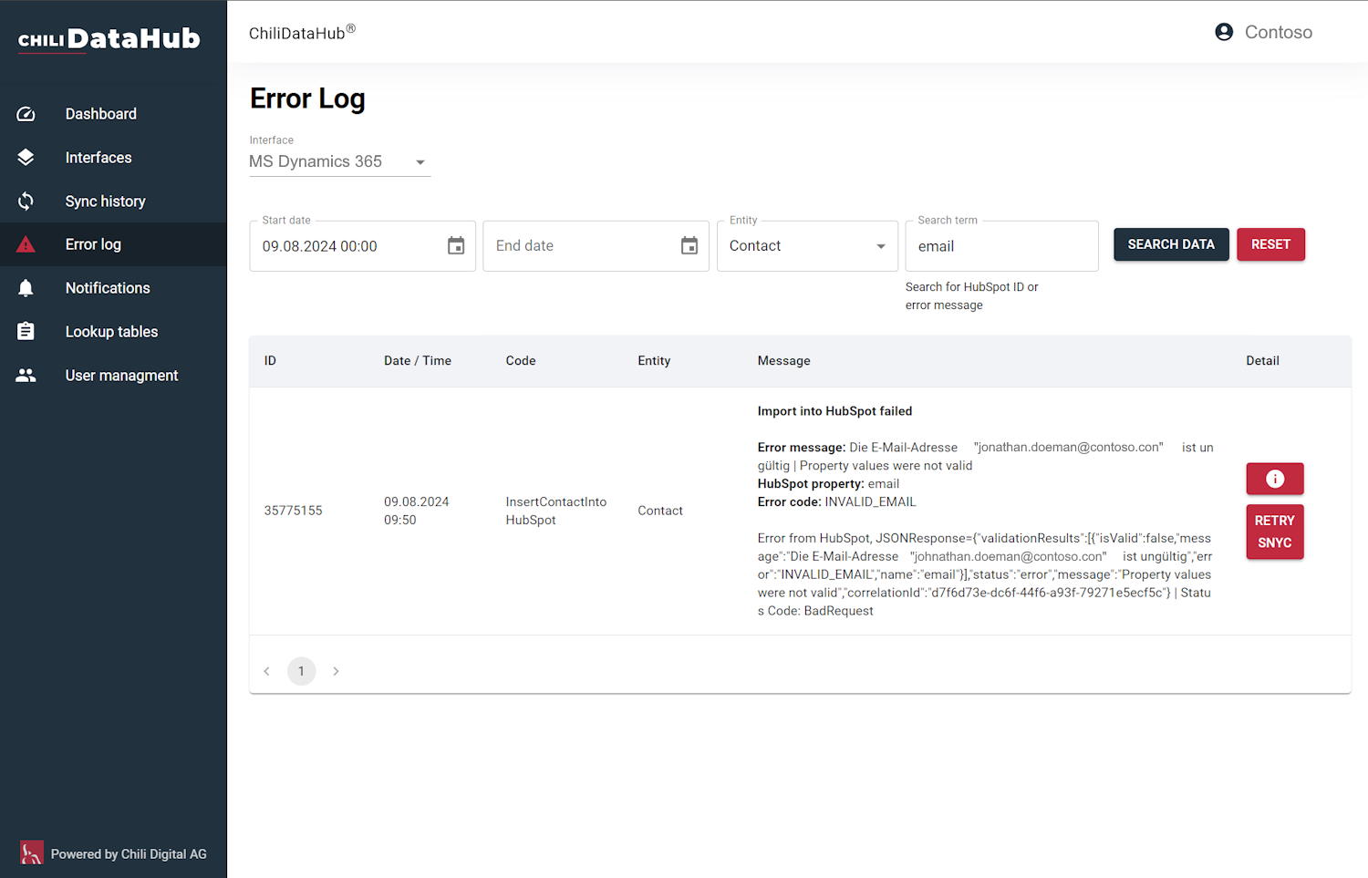Select page 1 in pagination
Image resolution: width=1368 pixels, height=878 pixels.
pyautogui.click(x=301, y=671)
